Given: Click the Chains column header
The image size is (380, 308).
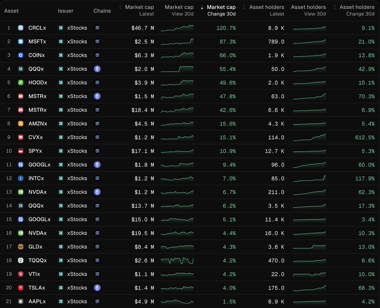Looking at the screenshot, I should 102,11.
